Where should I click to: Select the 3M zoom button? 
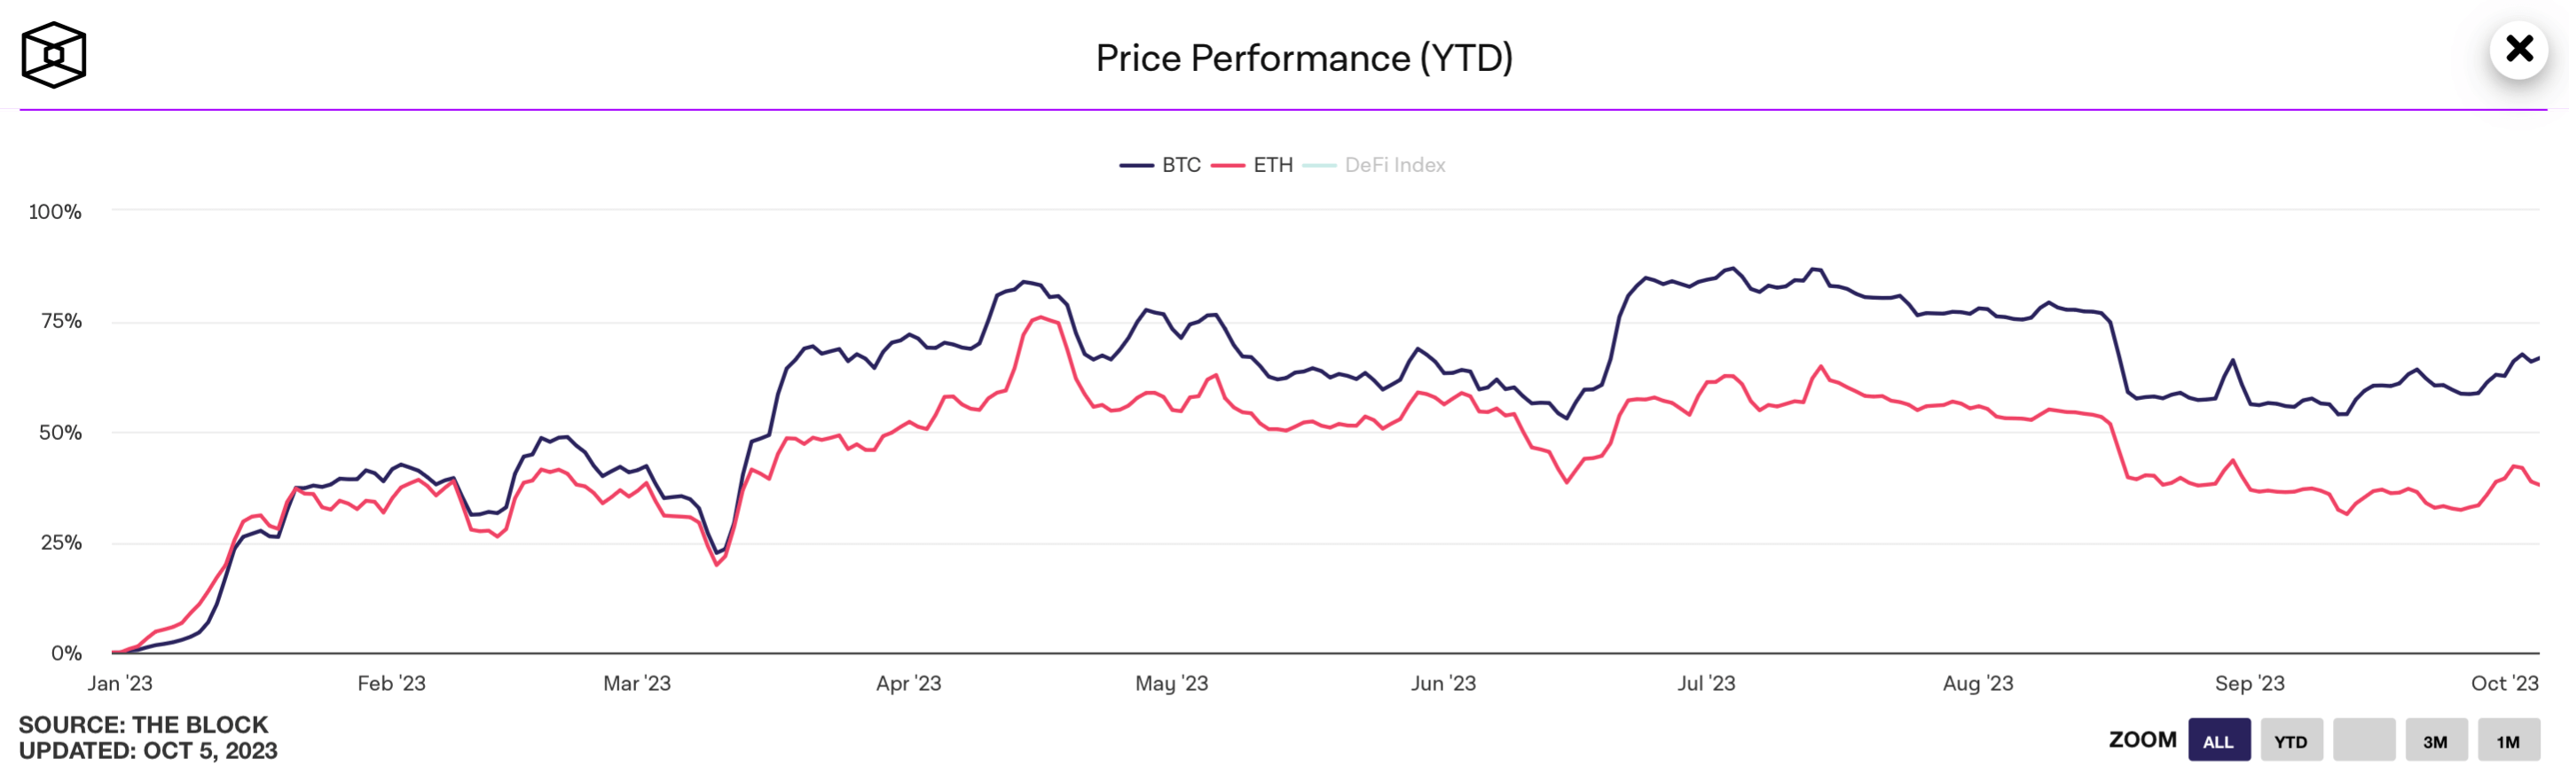point(2435,741)
